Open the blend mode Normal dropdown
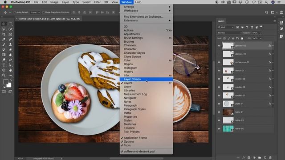This screenshot has height=160, width=285. point(230,33)
